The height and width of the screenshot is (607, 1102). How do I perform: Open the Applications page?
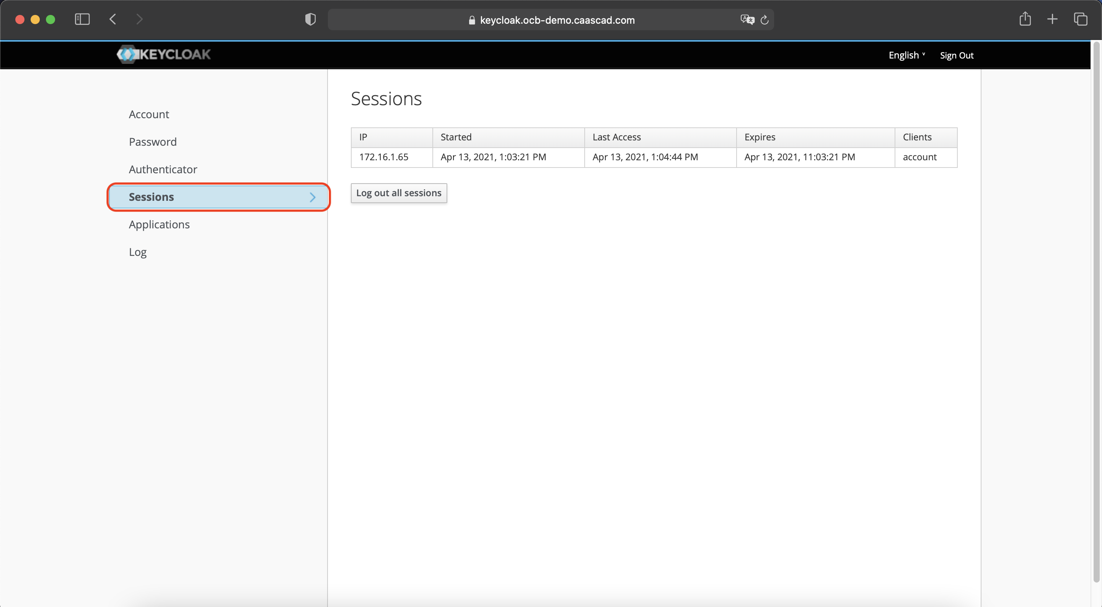[159, 225]
